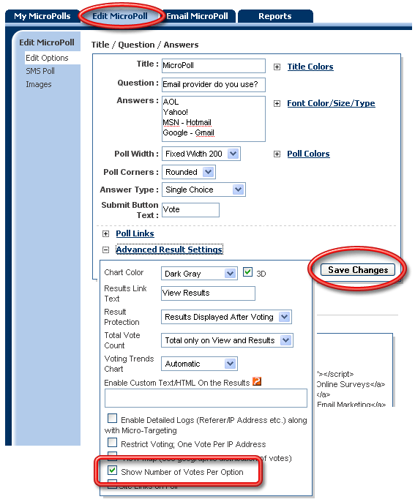The width and height of the screenshot is (415, 502).
Task: Open SMS Poll in sidebar
Action: click(x=40, y=71)
